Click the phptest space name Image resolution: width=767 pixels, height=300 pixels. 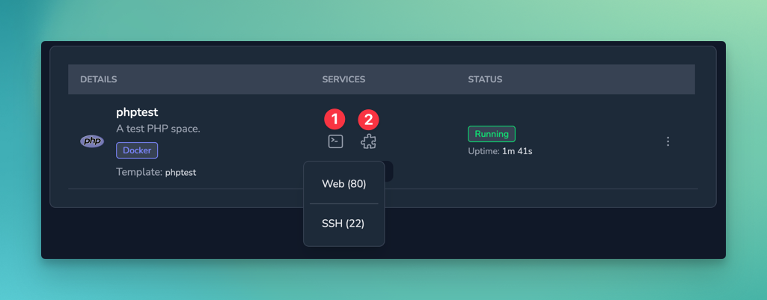point(137,112)
